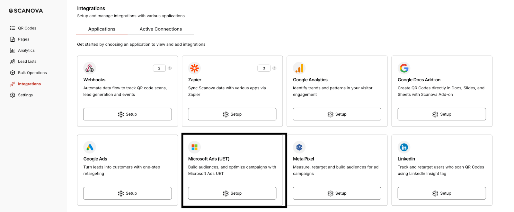Click Setup button for Google Analytics

(337, 114)
